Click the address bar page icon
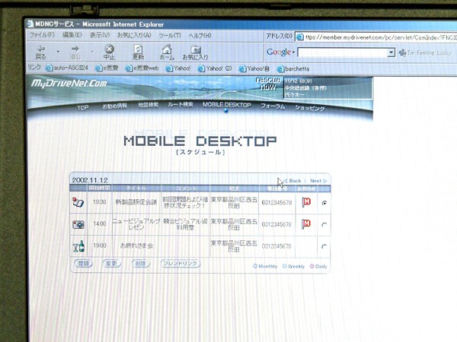Screen dimensions: 457x342 tap(299, 37)
